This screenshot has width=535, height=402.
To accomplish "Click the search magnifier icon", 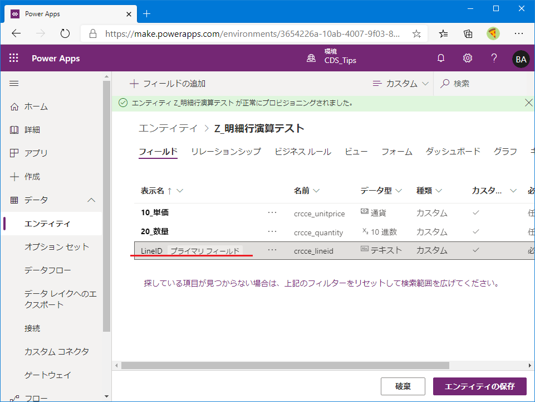I will 445,84.
